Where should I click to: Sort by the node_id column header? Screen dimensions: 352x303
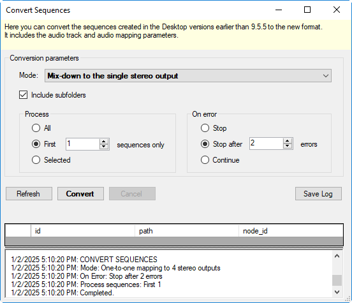[291, 231]
